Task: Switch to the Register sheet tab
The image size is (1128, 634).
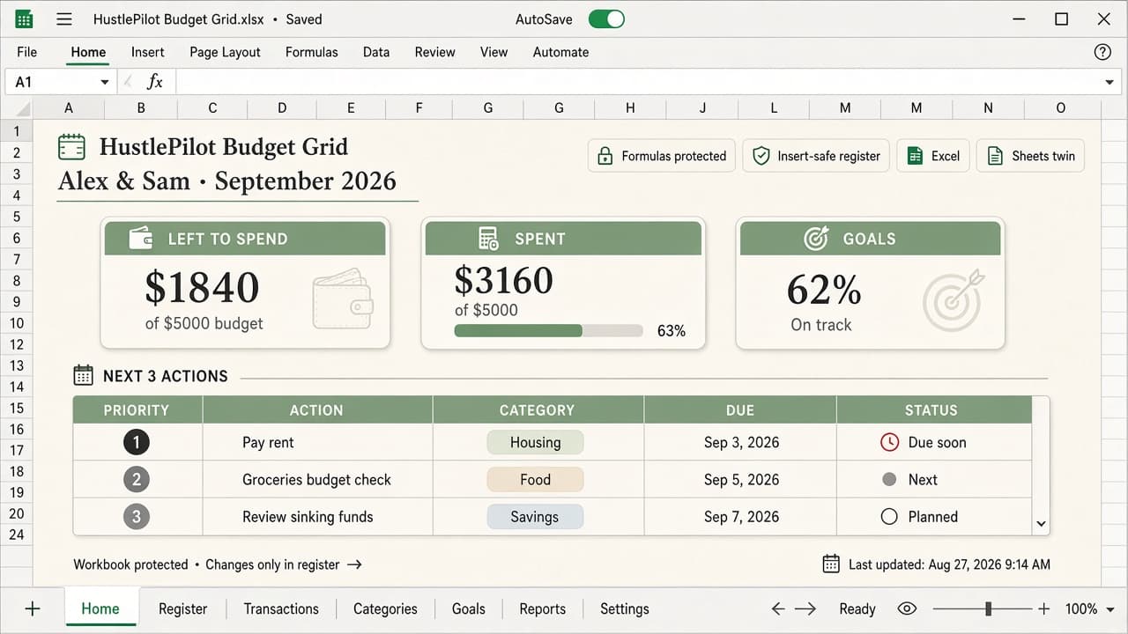Action: click(182, 608)
